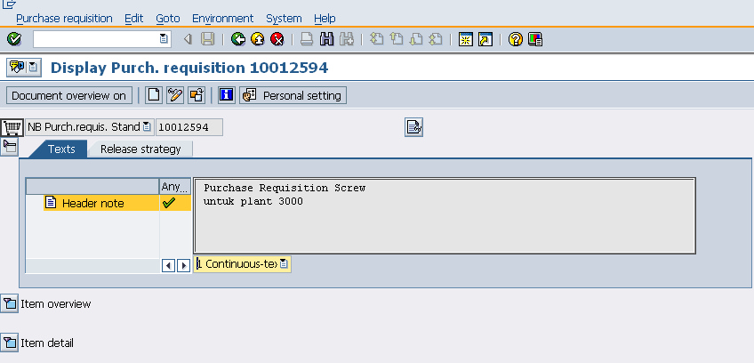
Task: Click the green Enter checkmark icon
Action: tap(13, 39)
